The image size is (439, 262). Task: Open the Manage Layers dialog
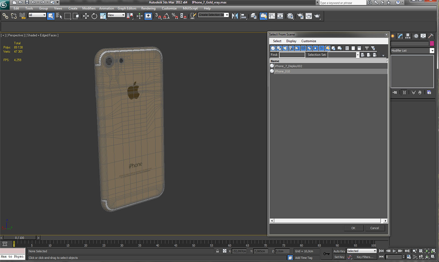pyautogui.click(x=253, y=16)
